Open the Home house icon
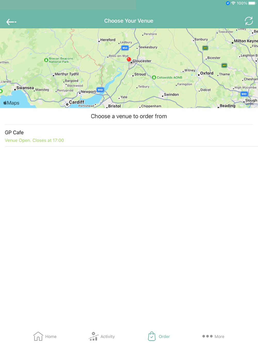The image size is (258, 344). tap(38, 336)
